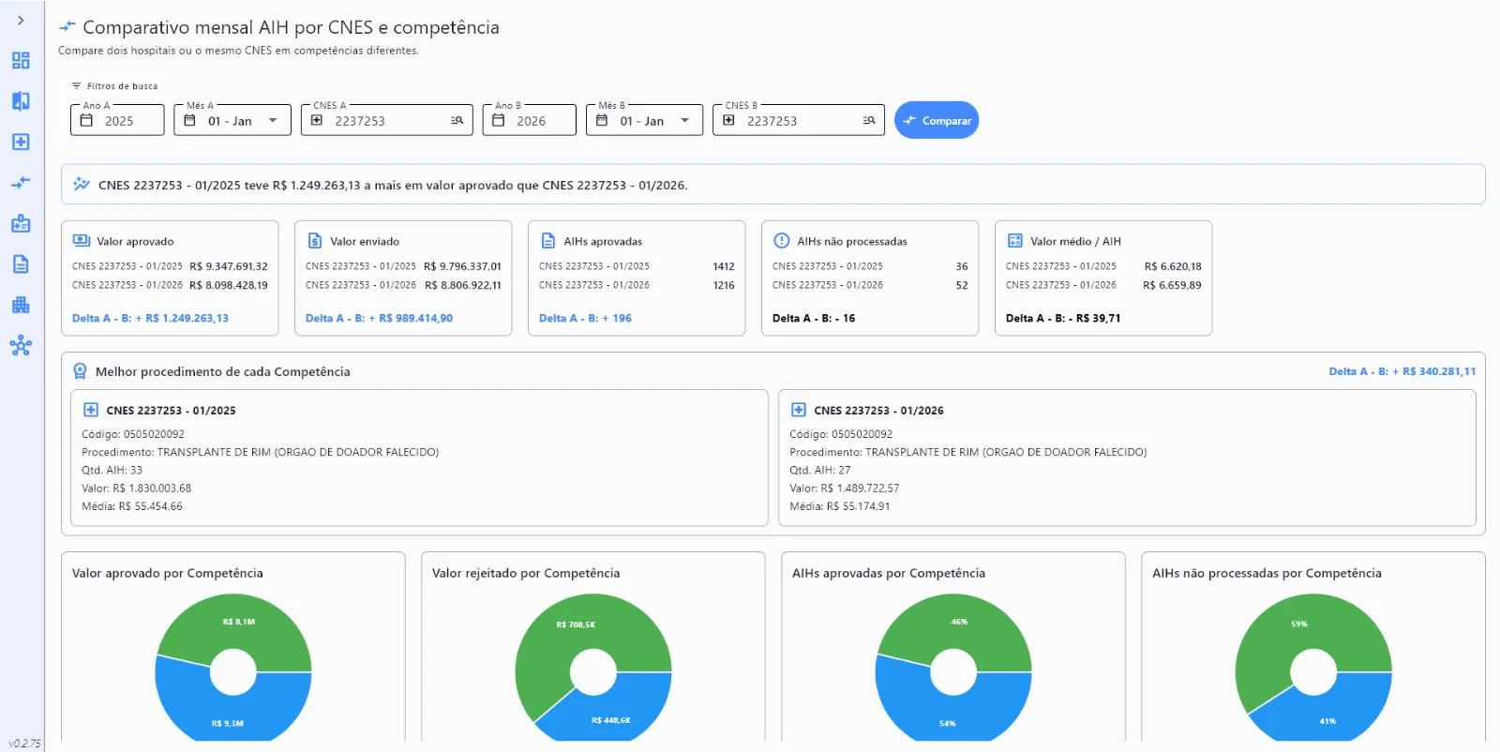
Task: Click the CNES 2237253 - 01/2026 procedure card heading
Action: point(878,411)
